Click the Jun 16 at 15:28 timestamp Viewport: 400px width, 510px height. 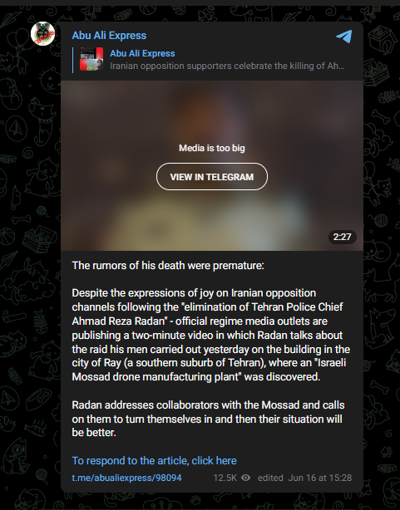(320, 478)
